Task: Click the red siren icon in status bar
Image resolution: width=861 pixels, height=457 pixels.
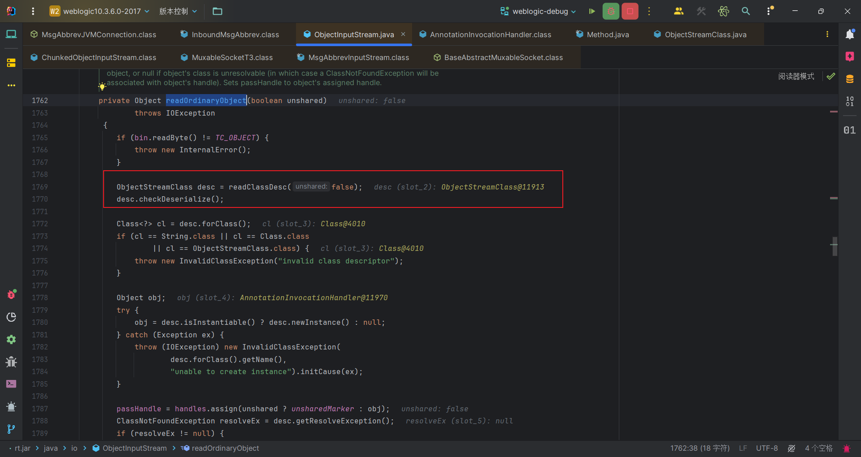Action: pyautogui.click(x=847, y=448)
